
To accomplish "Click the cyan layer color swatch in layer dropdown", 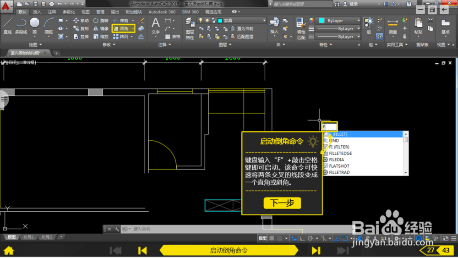I will coord(220,21).
